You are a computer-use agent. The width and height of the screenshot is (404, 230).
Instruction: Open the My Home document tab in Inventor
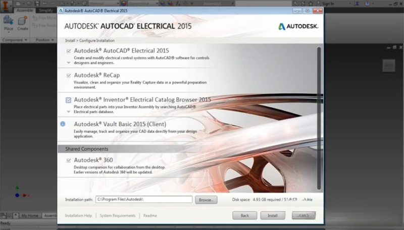pyautogui.click(x=30, y=215)
